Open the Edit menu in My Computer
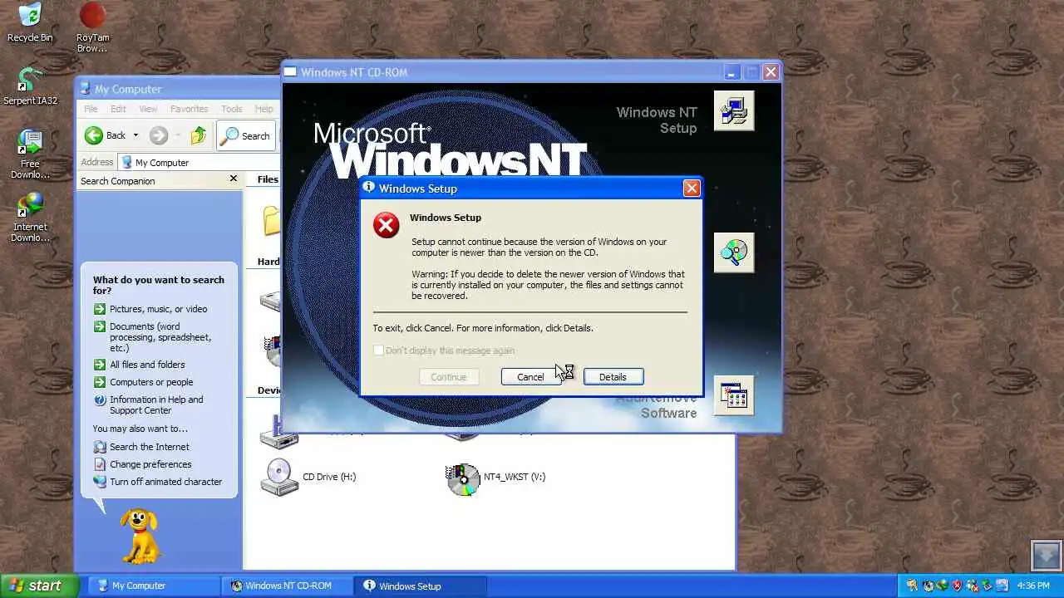 point(118,109)
